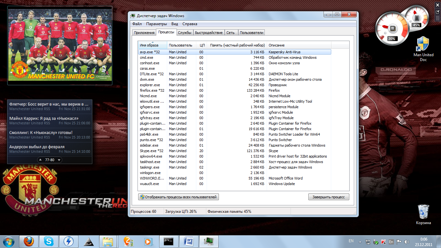Click the safely remove hardware tray icon
Viewport: 441px width, 248px height.
[x=376, y=242]
